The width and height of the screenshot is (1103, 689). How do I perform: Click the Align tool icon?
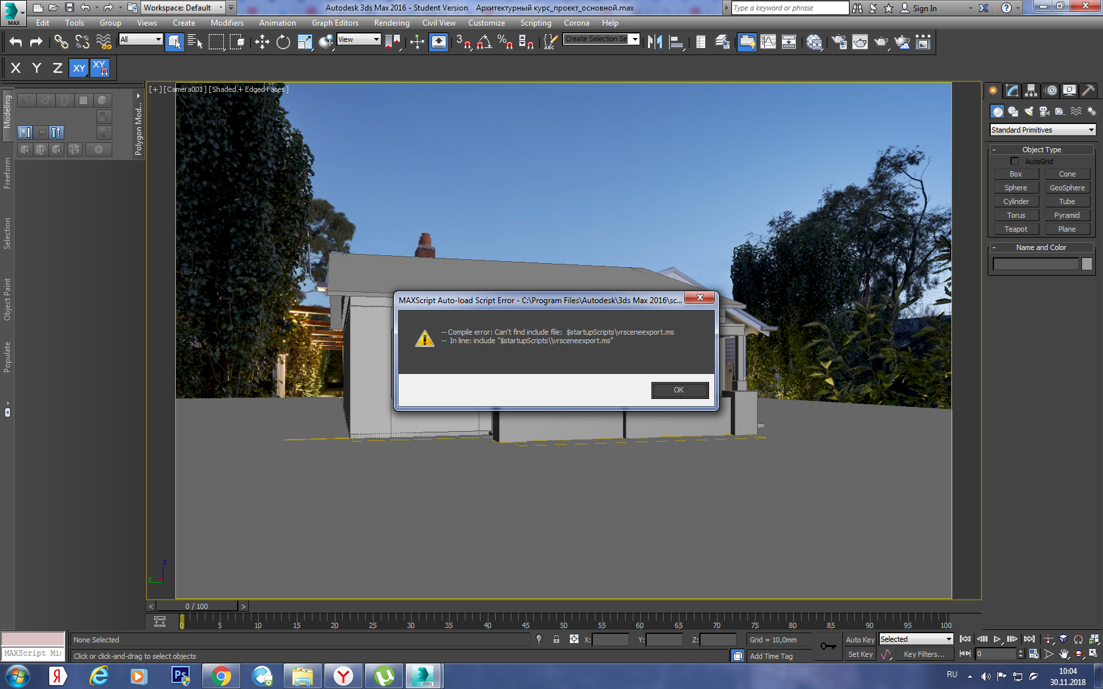point(676,42)
